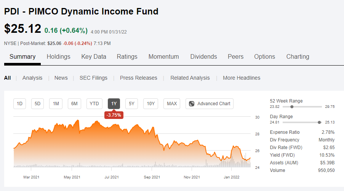The image size is (344, 191).
Task: Open More Headlines link
Action: click(x=242, y=78)
